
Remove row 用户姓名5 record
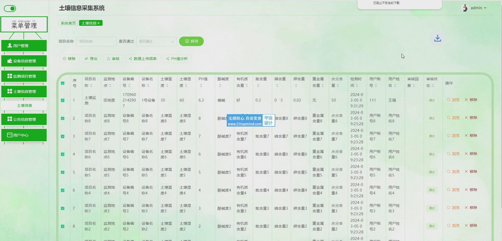[x=471, y=172]
